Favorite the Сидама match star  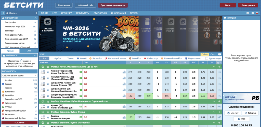coord(48,117)
